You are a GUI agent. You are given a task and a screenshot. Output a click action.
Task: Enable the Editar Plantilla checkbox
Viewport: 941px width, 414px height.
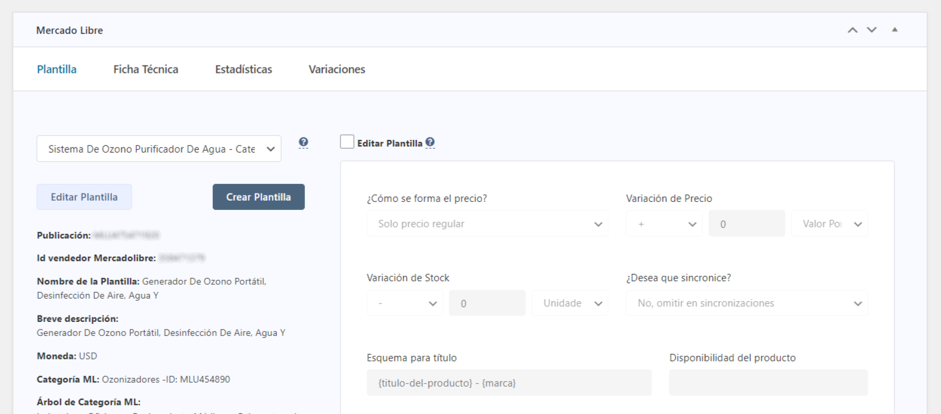(x=347, y=142)
